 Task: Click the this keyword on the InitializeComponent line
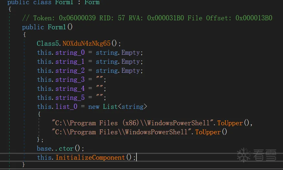pyautogui.click(x=44, y=157)
